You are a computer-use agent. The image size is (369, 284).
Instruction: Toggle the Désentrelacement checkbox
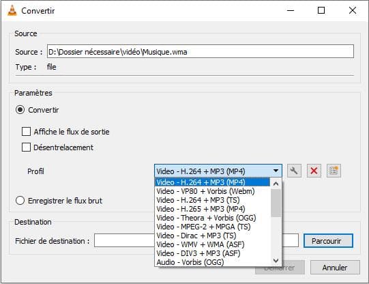[x=26, y=147]
